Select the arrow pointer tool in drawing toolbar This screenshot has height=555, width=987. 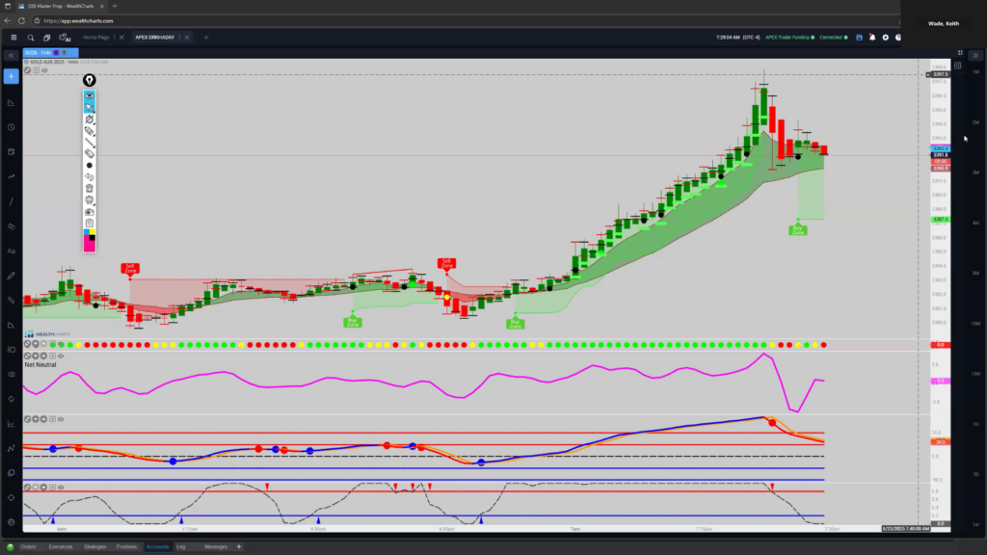pos(90,108)
